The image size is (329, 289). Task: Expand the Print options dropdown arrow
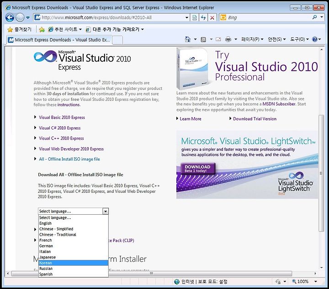(236, 39)
